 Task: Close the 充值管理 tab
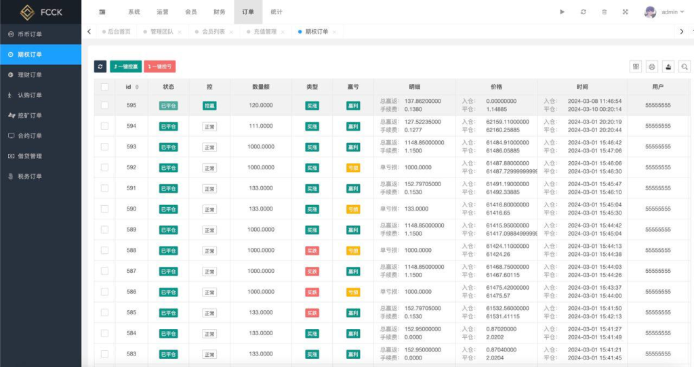click(x=283, y=32)
